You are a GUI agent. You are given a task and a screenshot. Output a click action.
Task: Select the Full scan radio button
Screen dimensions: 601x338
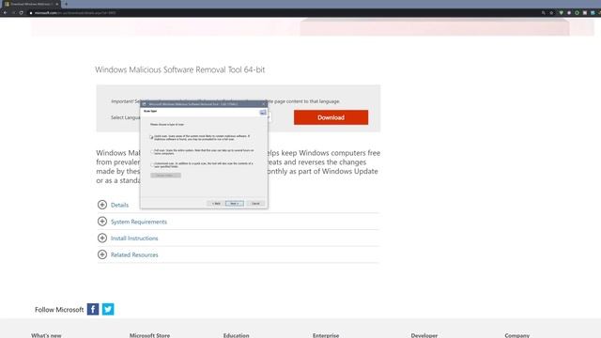click(152, 151)
